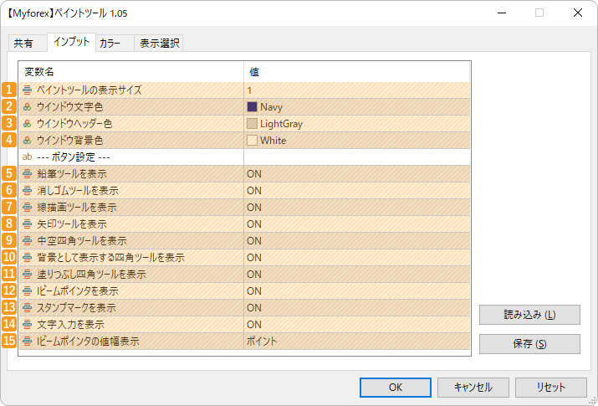The width and height of the screenshot is (598, 406).
Task: Open ON value for Iビームポインタを表示
Action: (x=357, y=291)
